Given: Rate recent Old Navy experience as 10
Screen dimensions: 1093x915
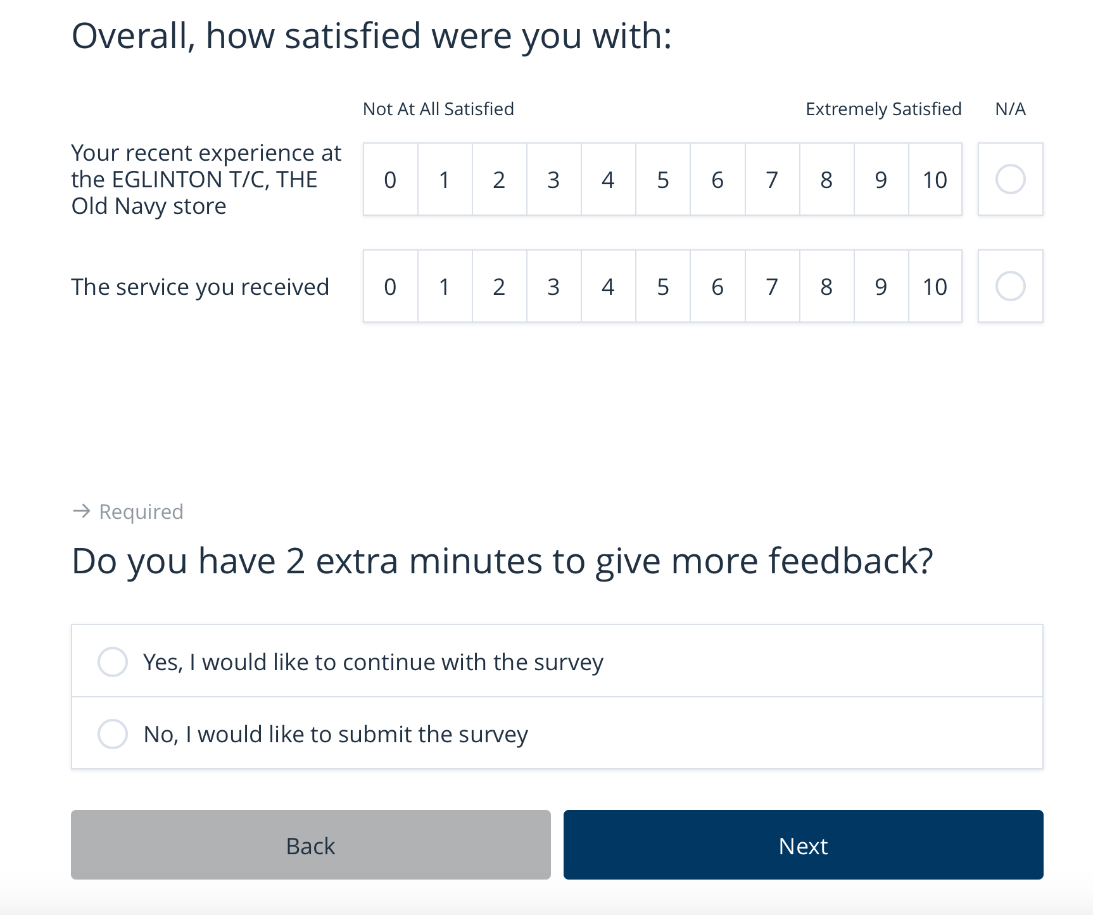Looking at the screenshot, I should [x=935, y=179].
